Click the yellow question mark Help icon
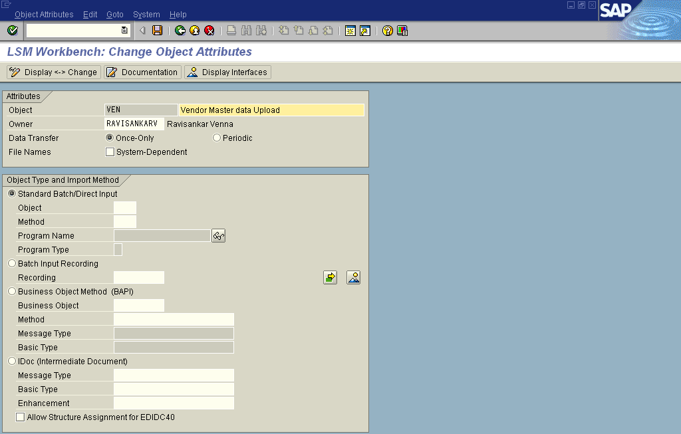681x434 pixels. pyautogui.click(x=388, y=31)
